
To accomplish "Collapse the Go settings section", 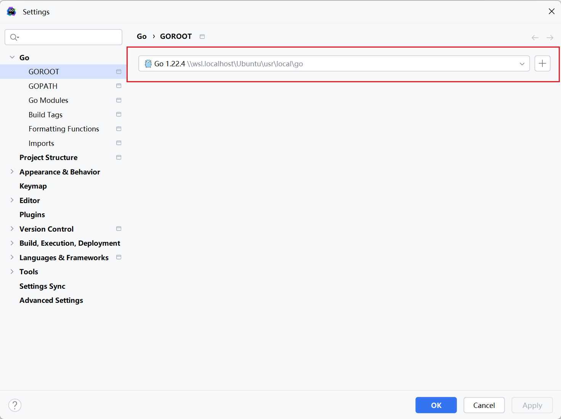I will 12,58.
